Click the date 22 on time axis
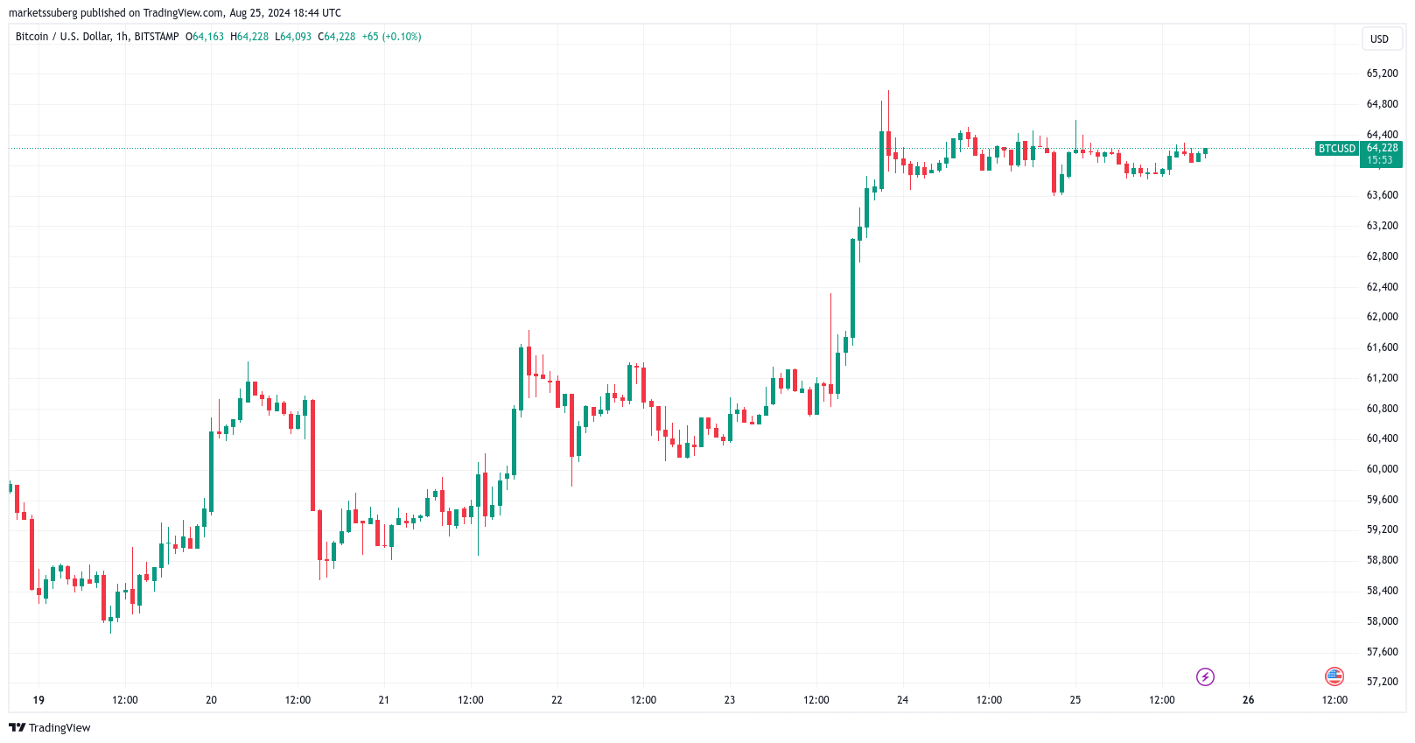This screenshot has width=1415, height=743. point(557,700)
